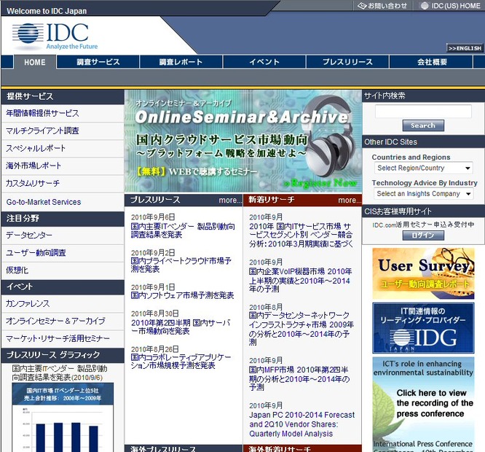
Task: Open カンファレンス in the sidebar
Action: pos(28,303)
